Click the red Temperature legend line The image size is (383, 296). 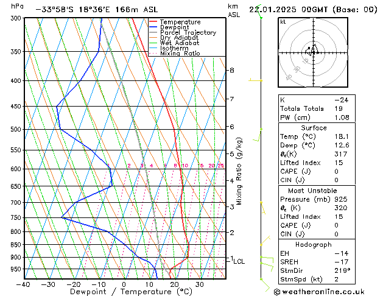tap(153, 22)
